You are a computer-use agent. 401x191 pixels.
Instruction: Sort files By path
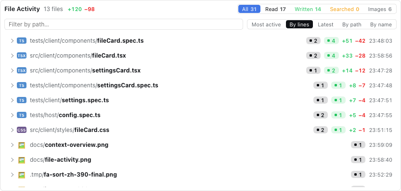click(351, 24)
